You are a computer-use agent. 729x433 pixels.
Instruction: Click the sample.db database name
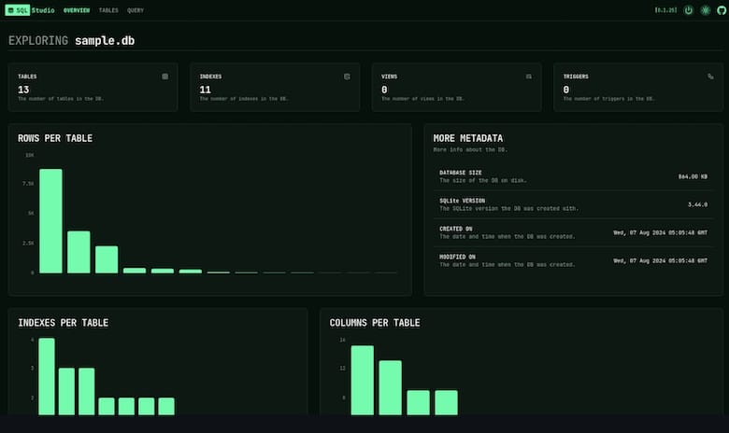(x=105, y=41)
